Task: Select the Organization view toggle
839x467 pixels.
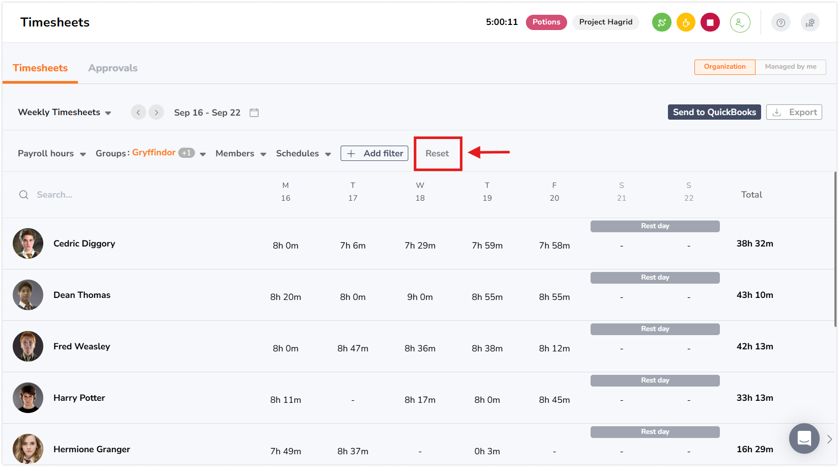Action: pos(724,67)
